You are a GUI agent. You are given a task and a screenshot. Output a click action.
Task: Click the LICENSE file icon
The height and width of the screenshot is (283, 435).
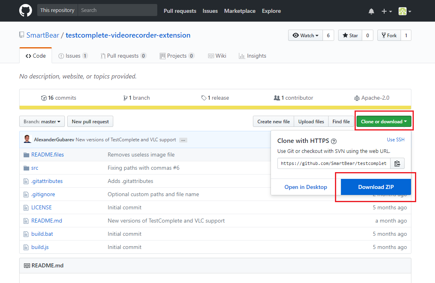(26, 208)
